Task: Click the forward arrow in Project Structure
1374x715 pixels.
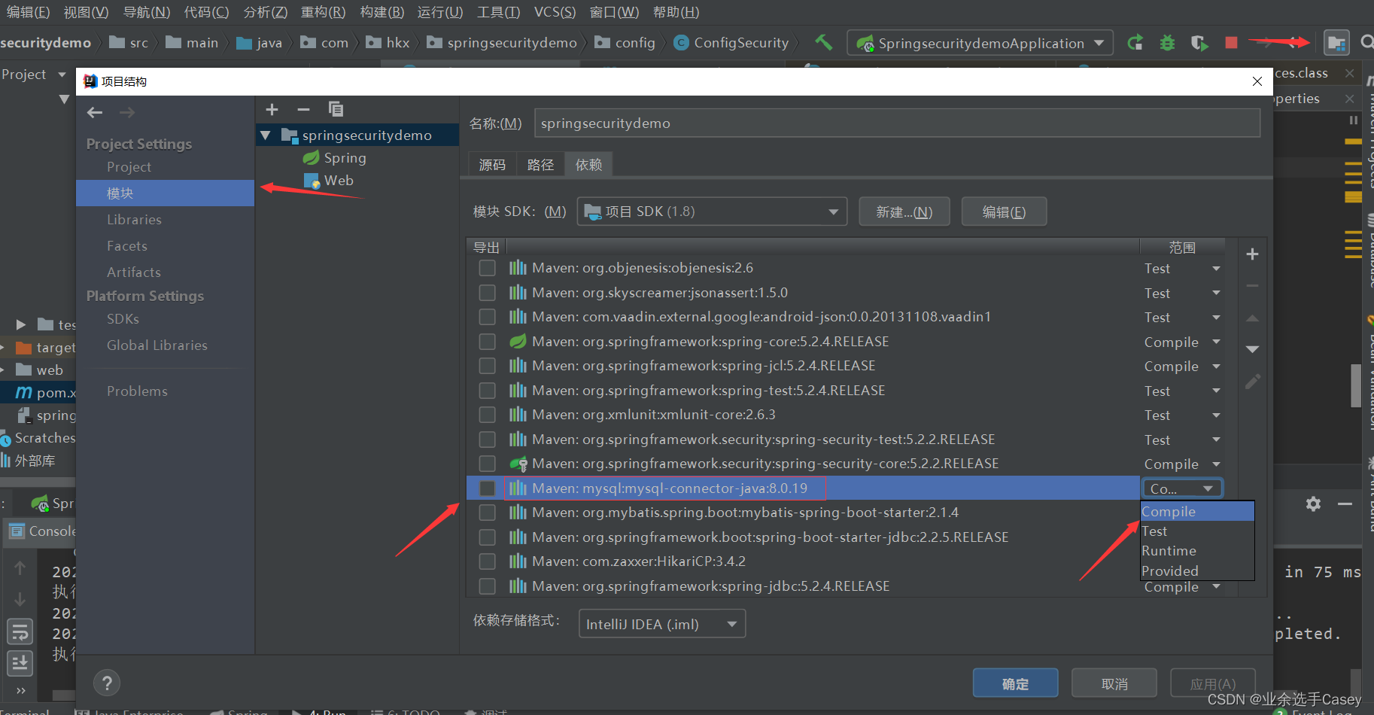Action: (x=127, y=112)
